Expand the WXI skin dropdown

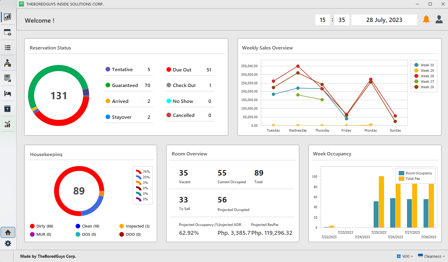pos(405,256)
